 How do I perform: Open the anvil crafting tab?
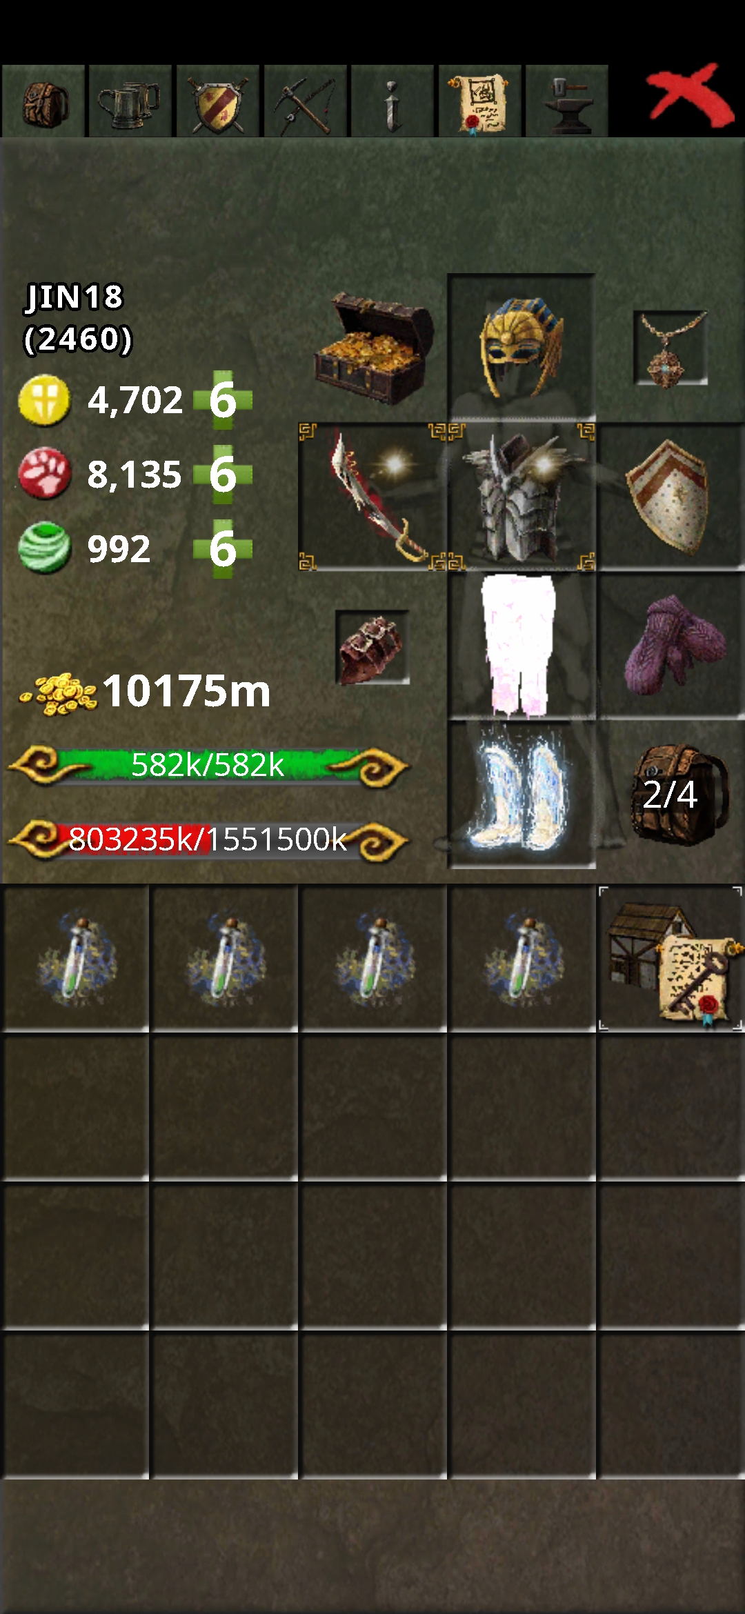point(567,101)
